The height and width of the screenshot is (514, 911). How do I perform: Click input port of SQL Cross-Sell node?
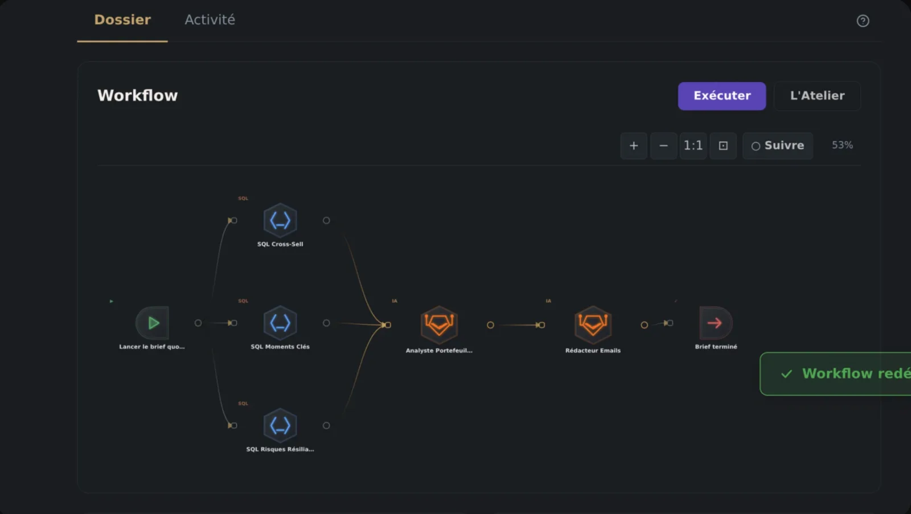[x=233, y=220]
